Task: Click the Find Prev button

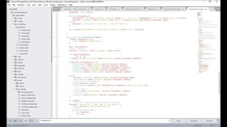Action: point(194,121)
